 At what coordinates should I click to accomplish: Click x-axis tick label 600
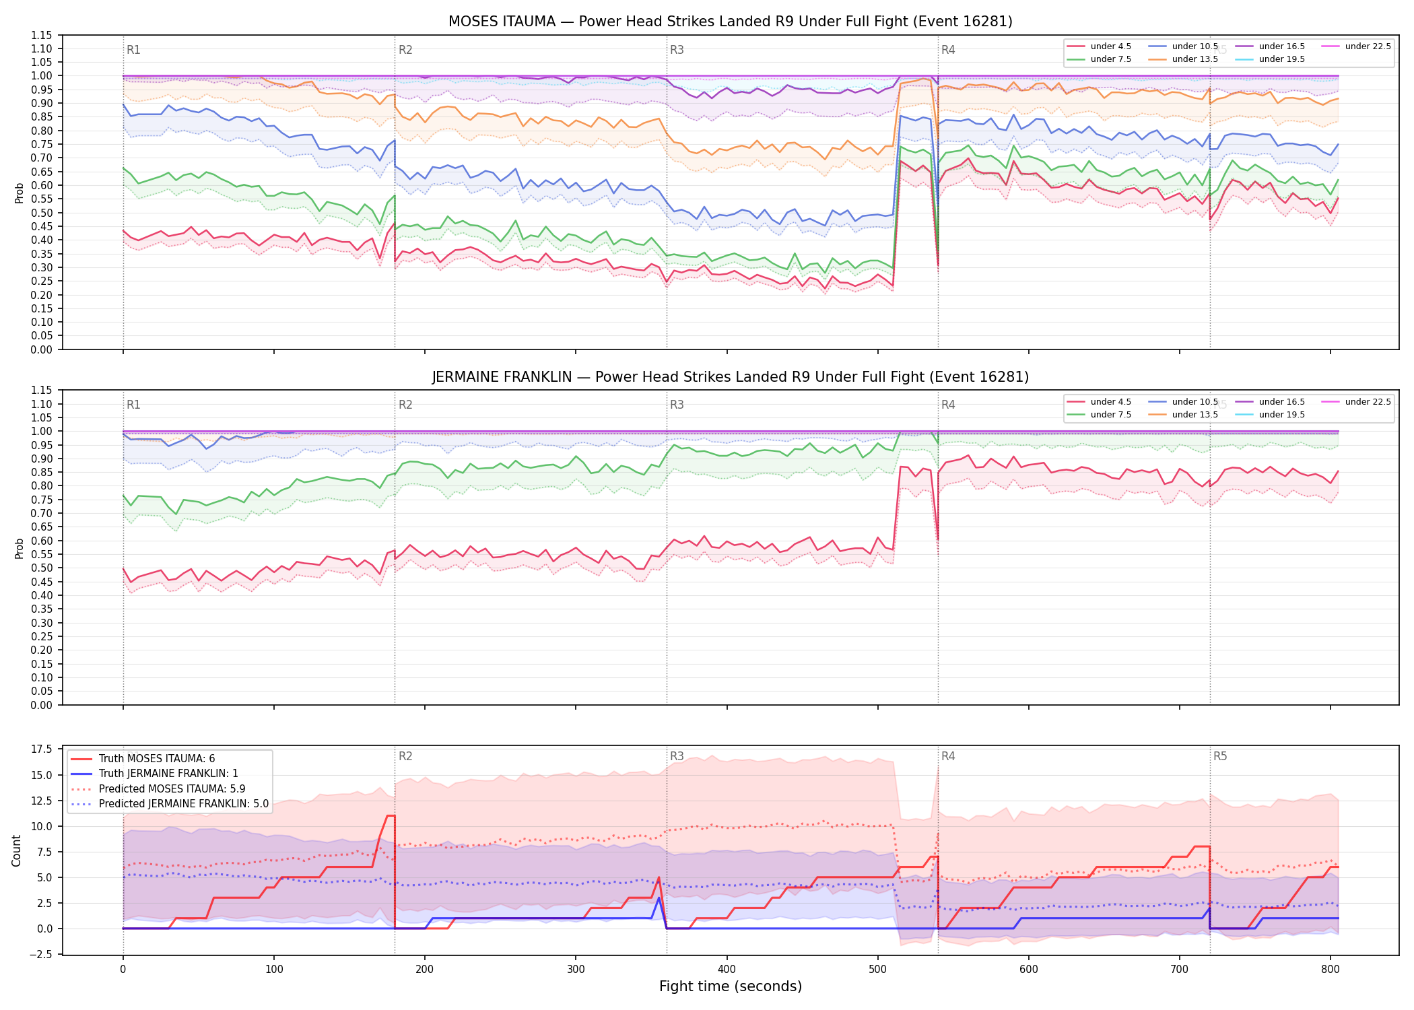coord(1028,970)
